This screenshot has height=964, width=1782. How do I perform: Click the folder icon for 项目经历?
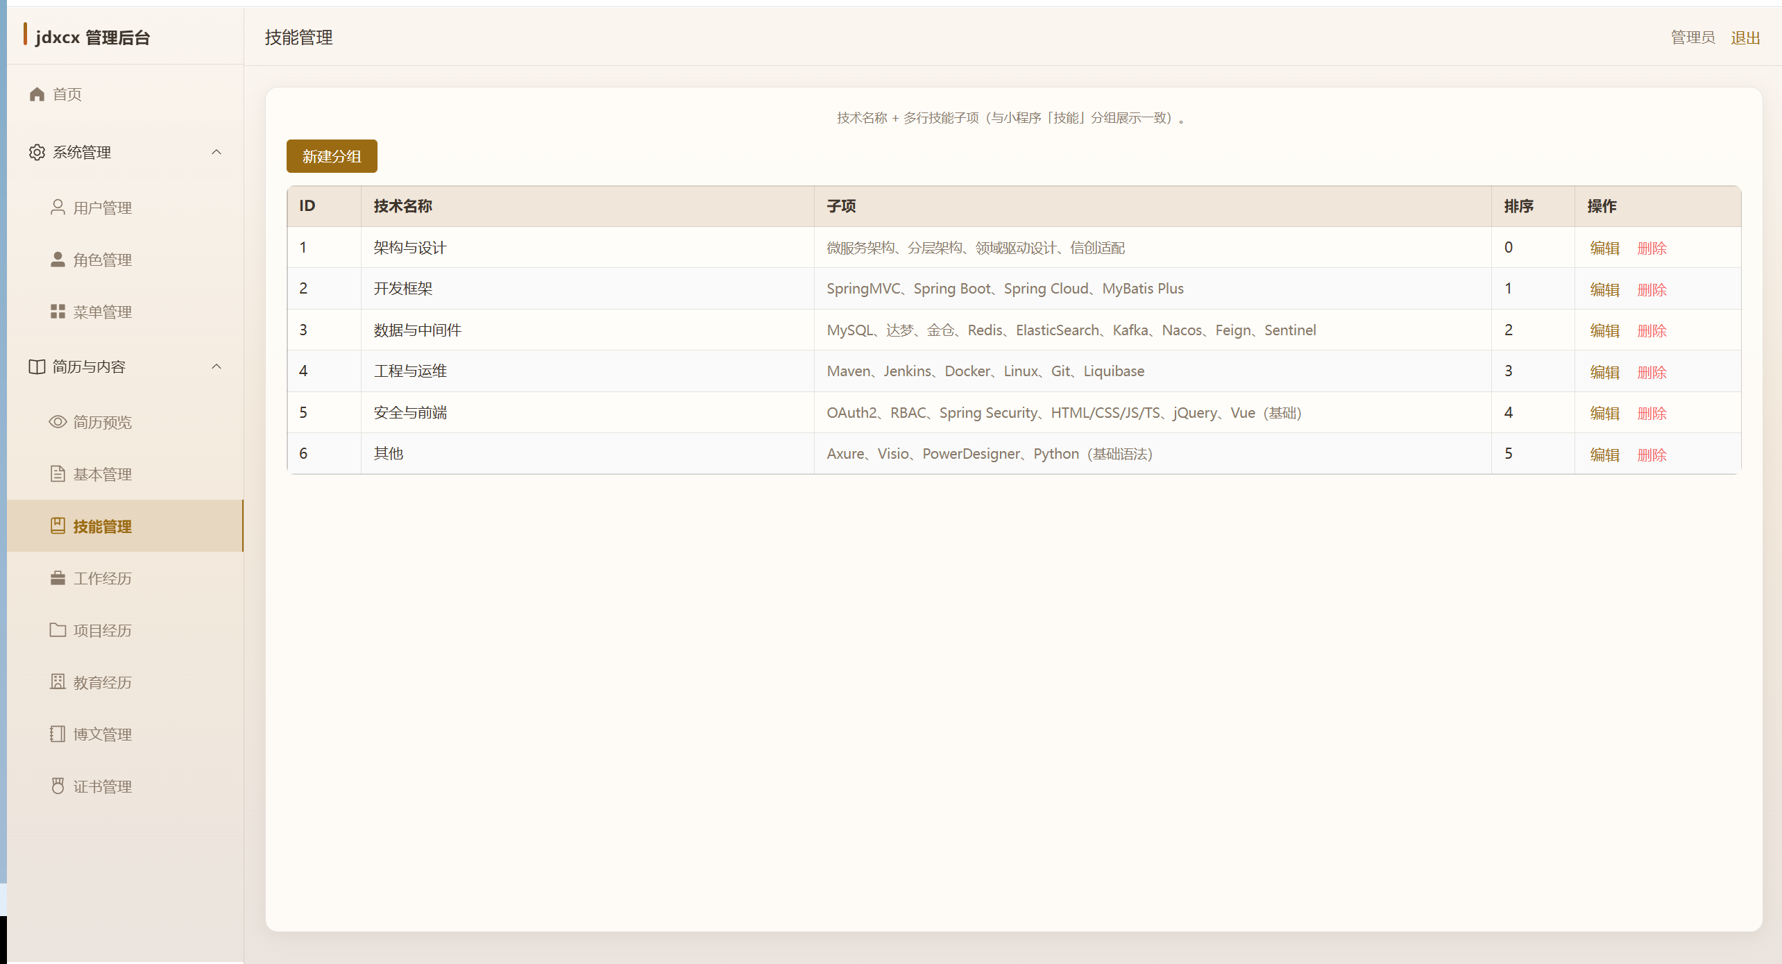click(58, 630)
